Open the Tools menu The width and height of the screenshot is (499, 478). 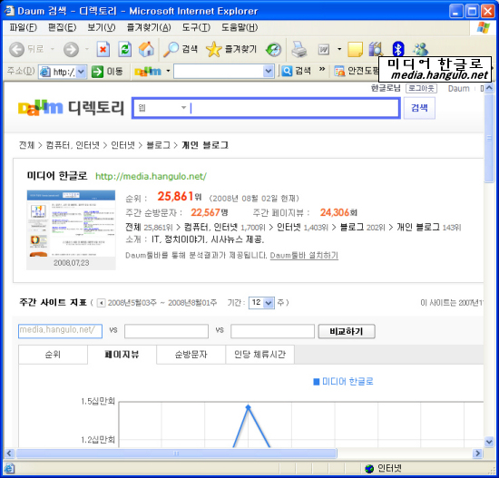[196, 28]
